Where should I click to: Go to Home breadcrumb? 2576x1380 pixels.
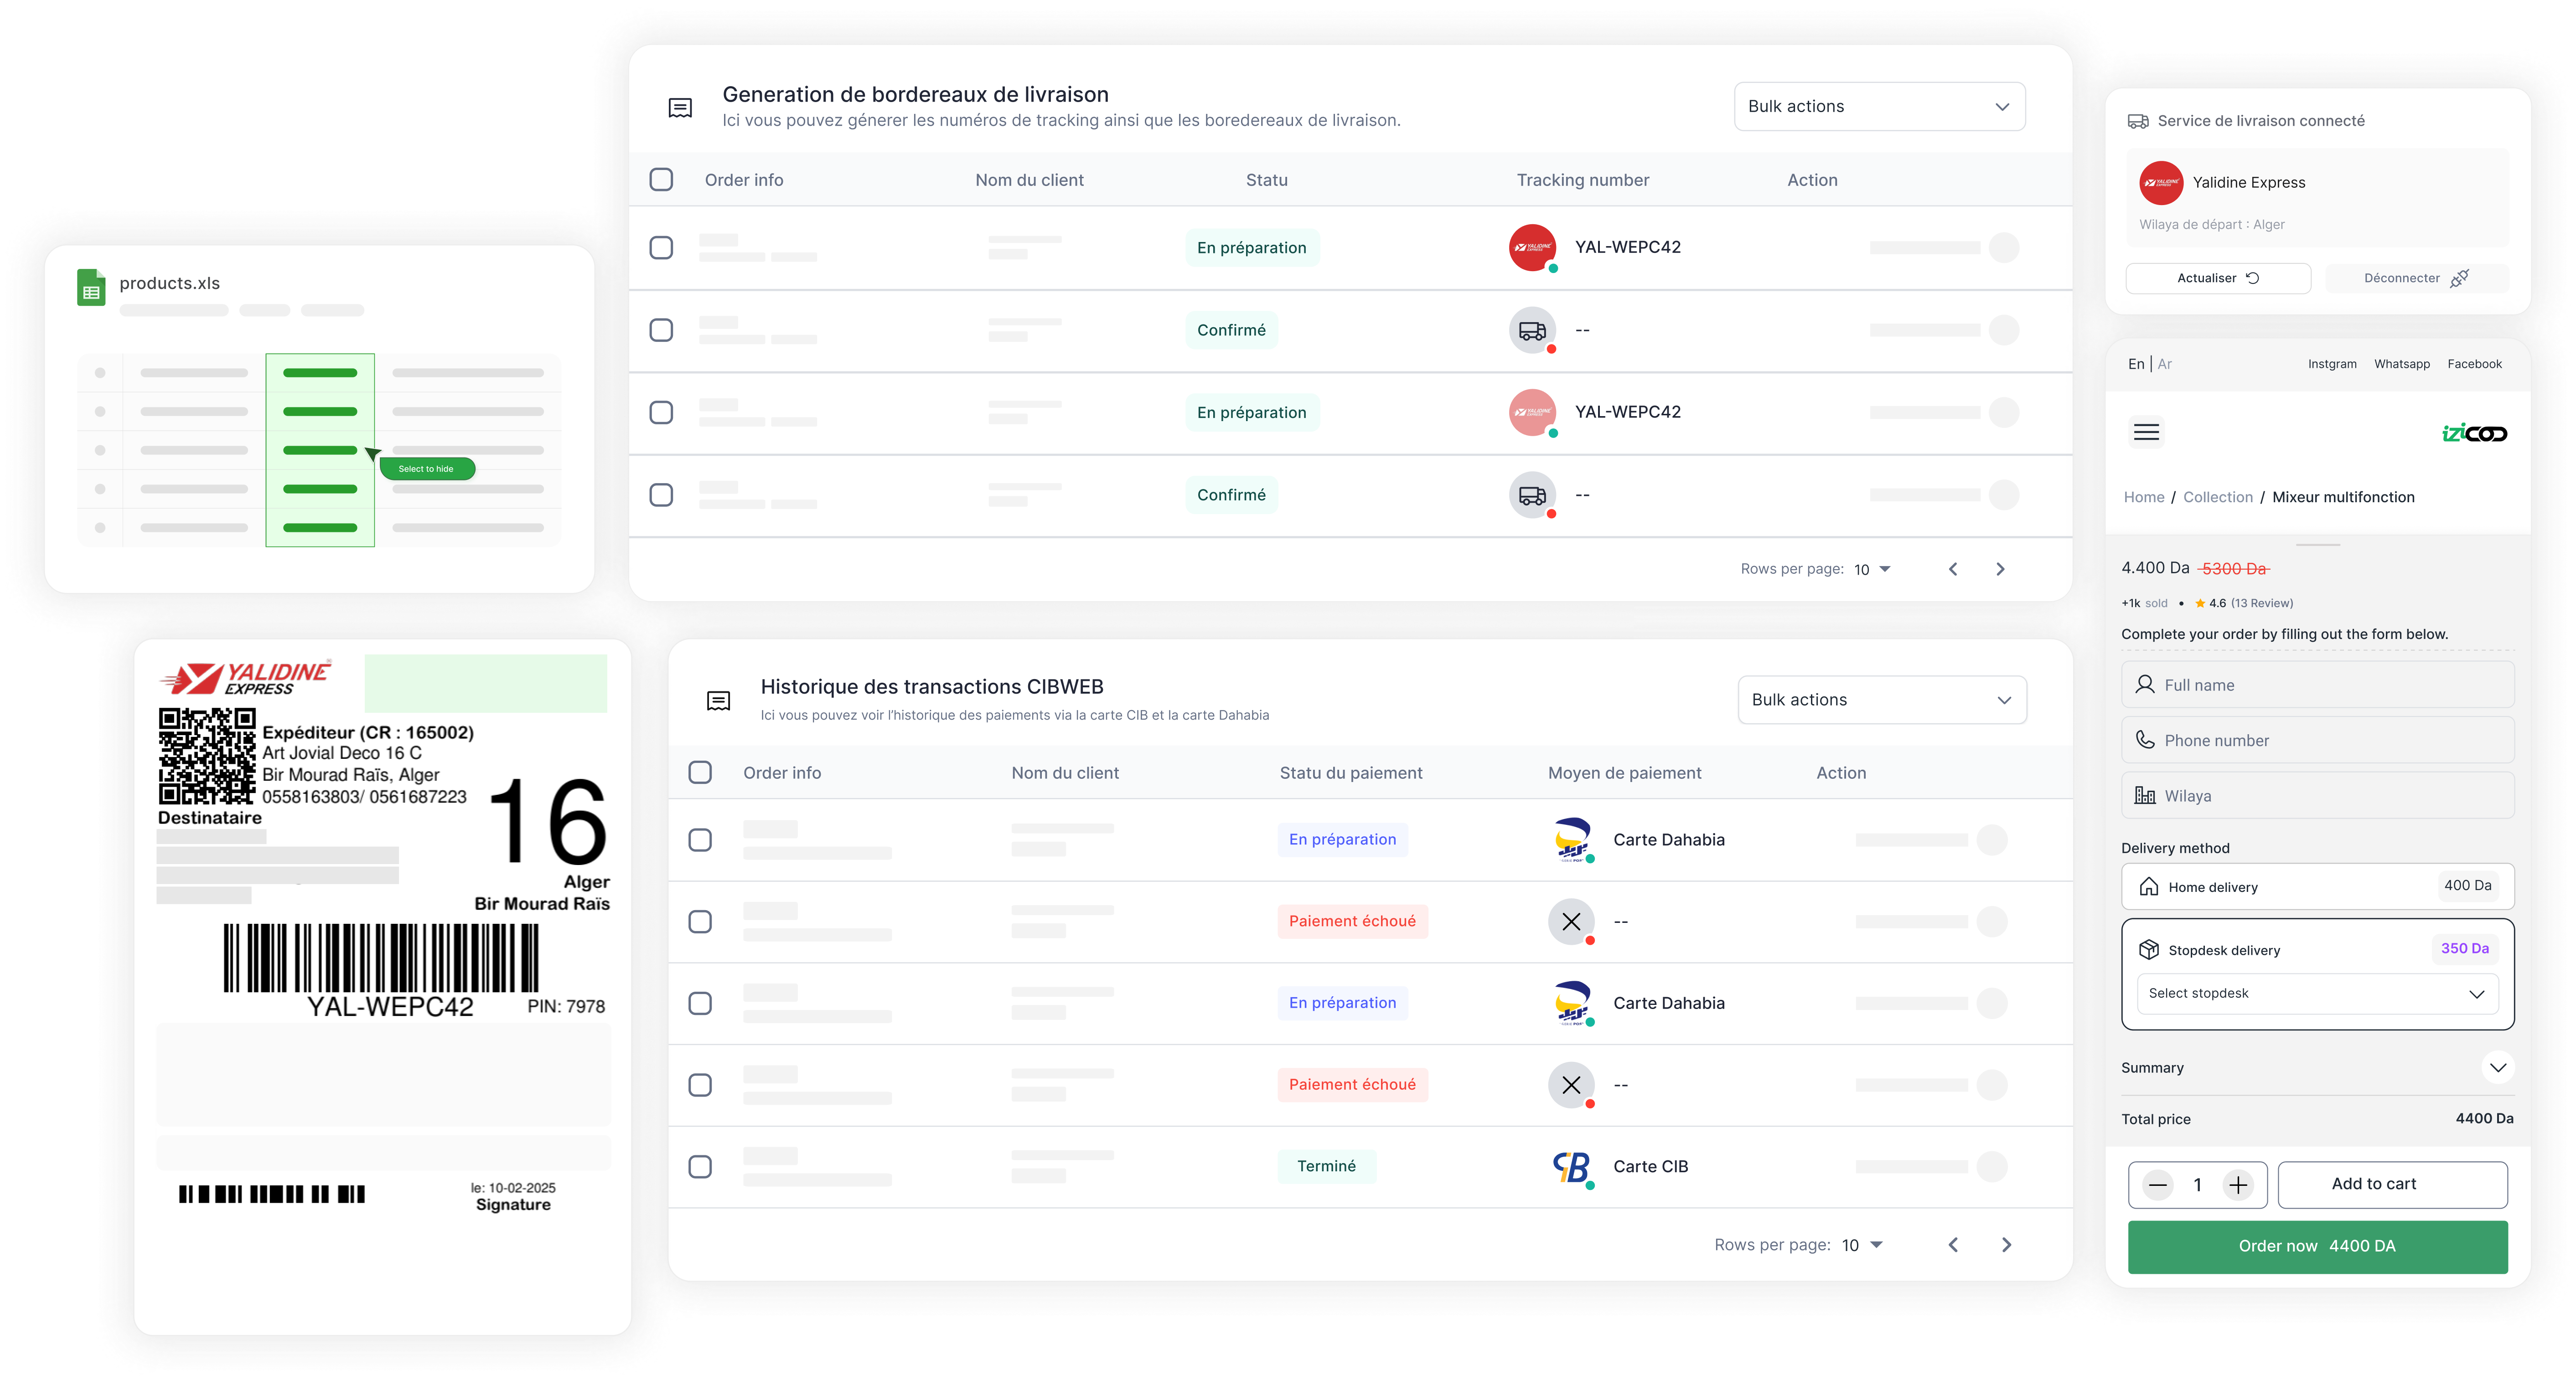click(2144, 498)
